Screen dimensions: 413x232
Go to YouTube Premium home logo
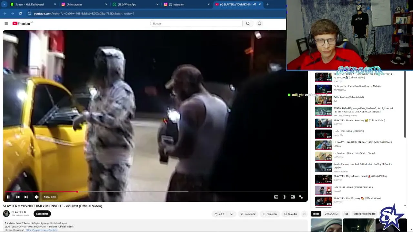coord(22,24)
